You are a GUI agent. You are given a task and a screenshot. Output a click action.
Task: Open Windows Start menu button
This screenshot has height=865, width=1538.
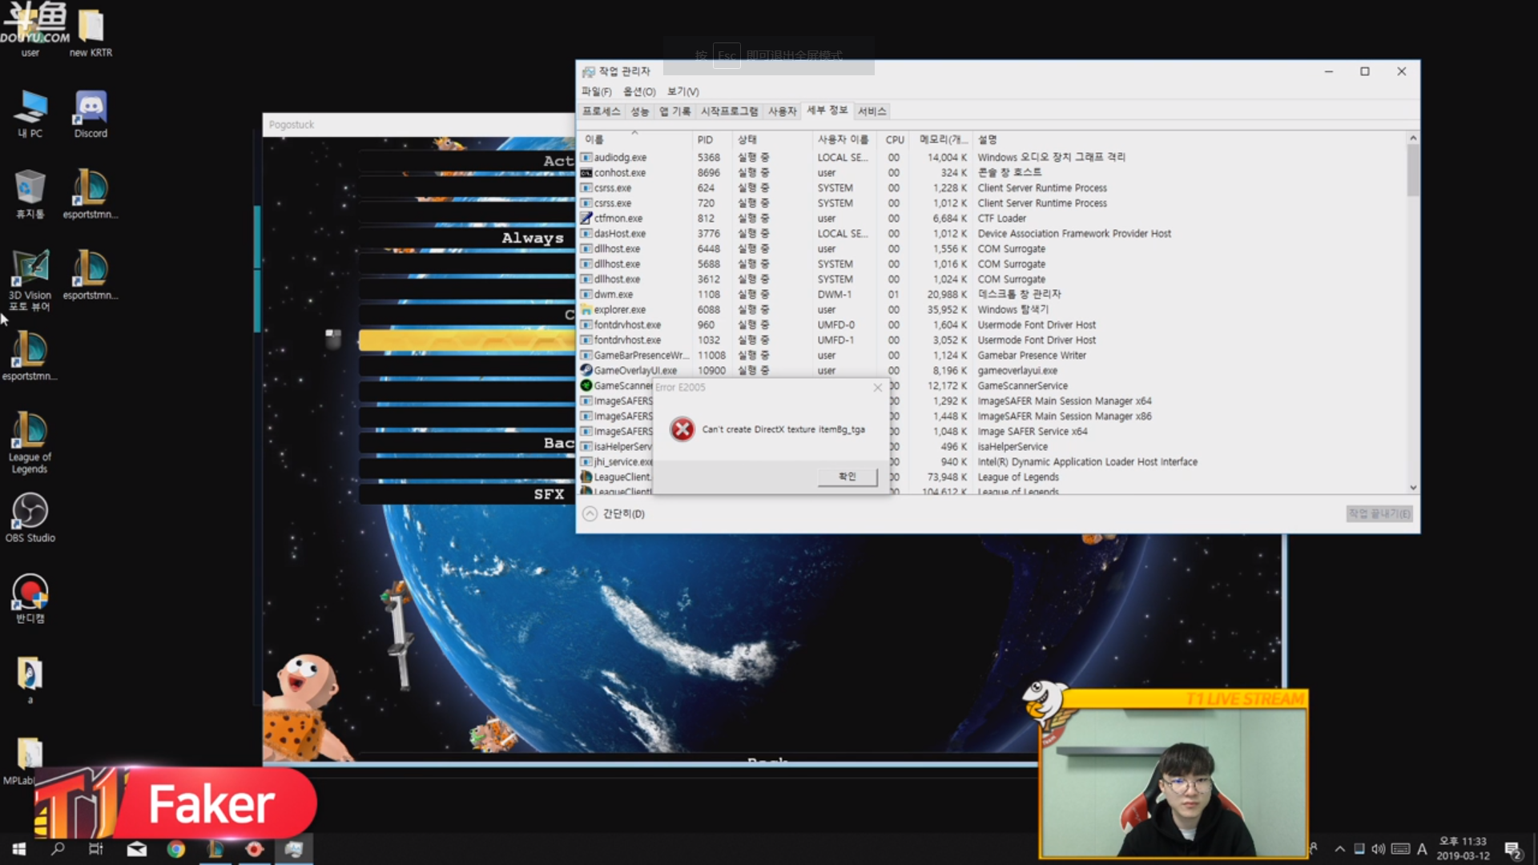(19, 849)
